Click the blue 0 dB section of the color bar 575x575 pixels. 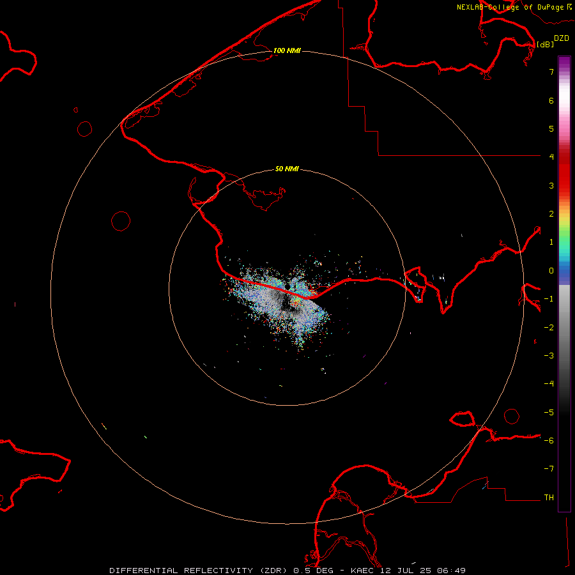coord(564,271)
